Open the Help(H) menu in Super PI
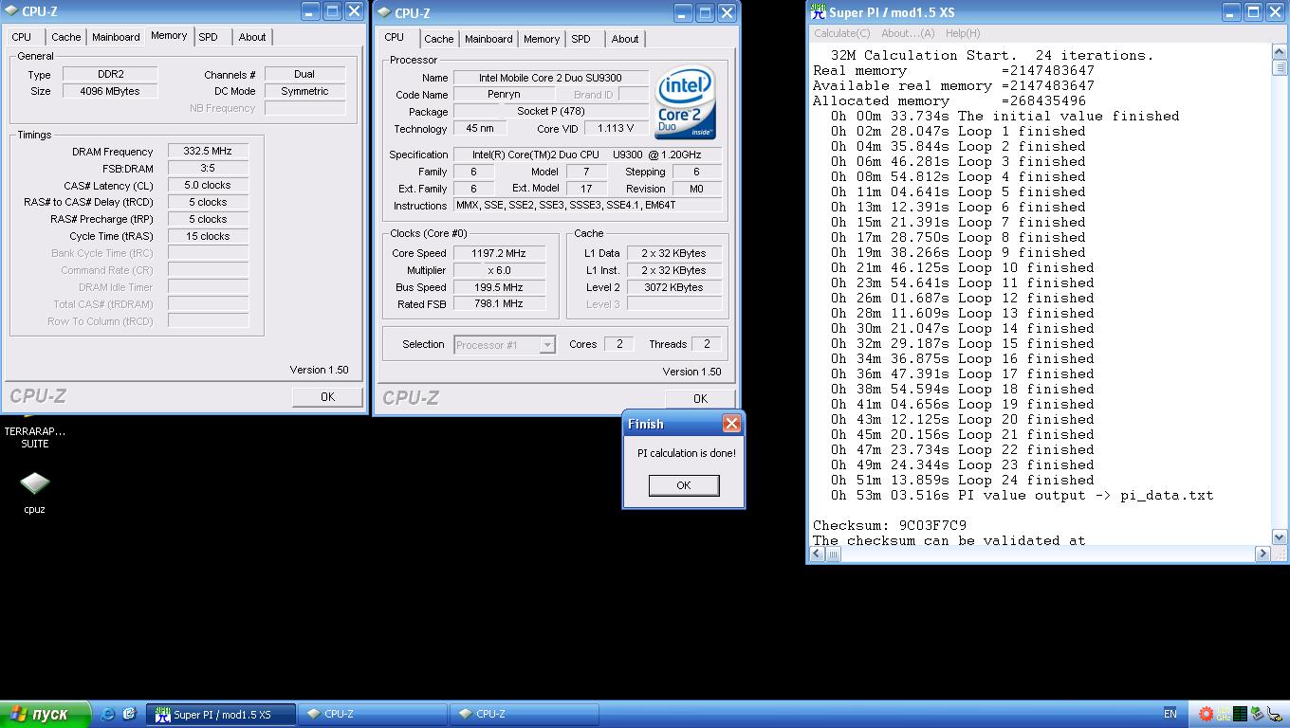Viewport: 1290px width, 728px height. pyautogui.click(x=963, y=33)
